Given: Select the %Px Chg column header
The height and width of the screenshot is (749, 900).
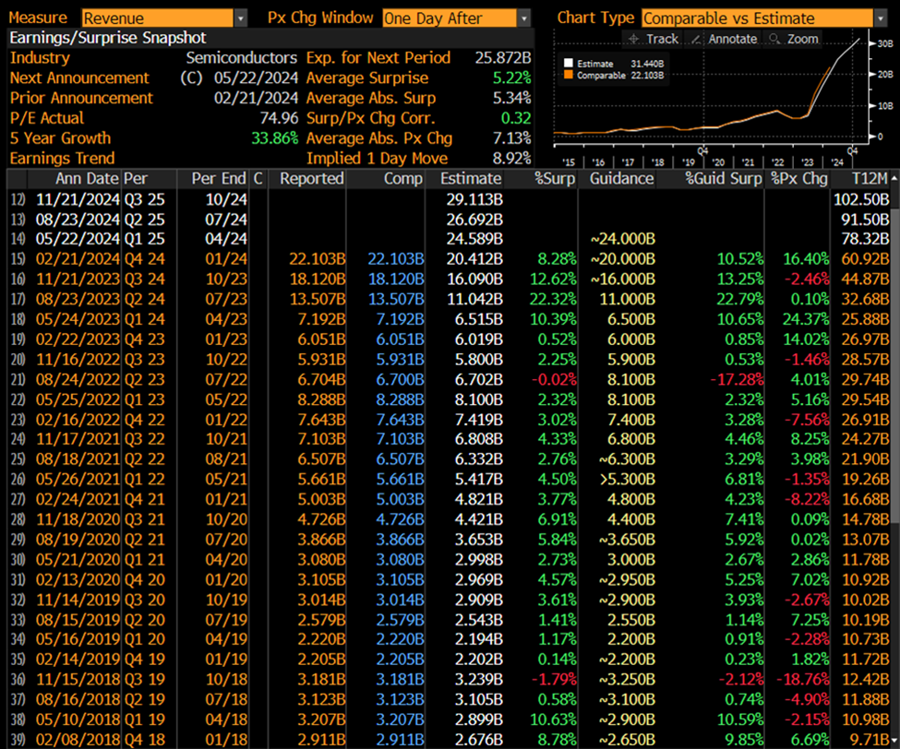Looking at the screenshot, I should (798, 179).
